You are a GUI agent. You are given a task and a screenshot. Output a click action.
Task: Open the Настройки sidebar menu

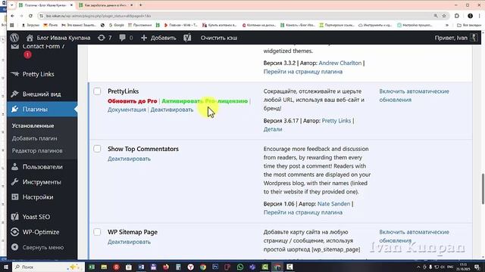click(x=38, y=197)
